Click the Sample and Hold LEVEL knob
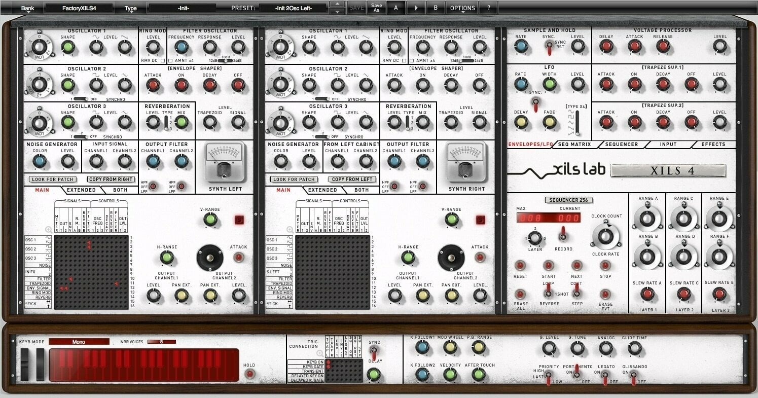This screenshot has width=758, height=398. coord(578,47)
